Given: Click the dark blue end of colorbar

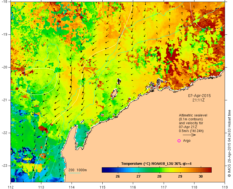Looking at the screenshot, I should click(x=104, y=170).
